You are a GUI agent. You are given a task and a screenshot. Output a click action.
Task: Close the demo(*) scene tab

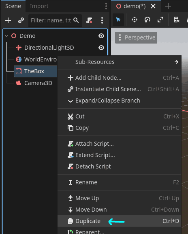[153, 6]
